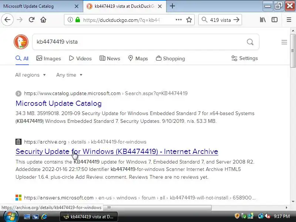296x222 pixels.
Task: Switch to Images results
Action: click(48, 58)
